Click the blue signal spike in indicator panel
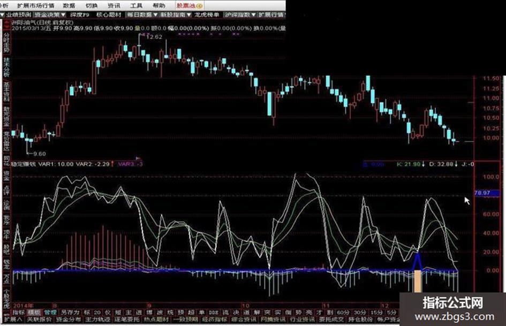 pyautogui.click(x=418, y=261)
